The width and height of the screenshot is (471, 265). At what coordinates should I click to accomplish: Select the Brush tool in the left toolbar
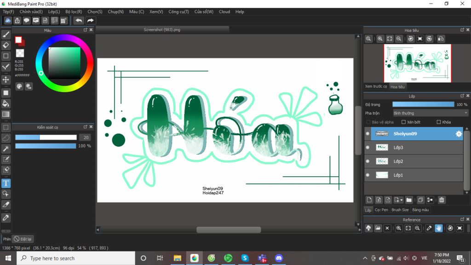tap(6, 35)
